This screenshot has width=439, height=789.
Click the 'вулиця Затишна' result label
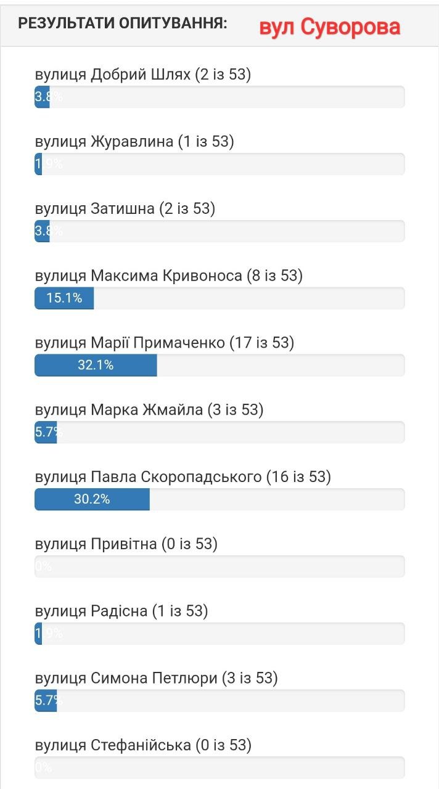125,209
